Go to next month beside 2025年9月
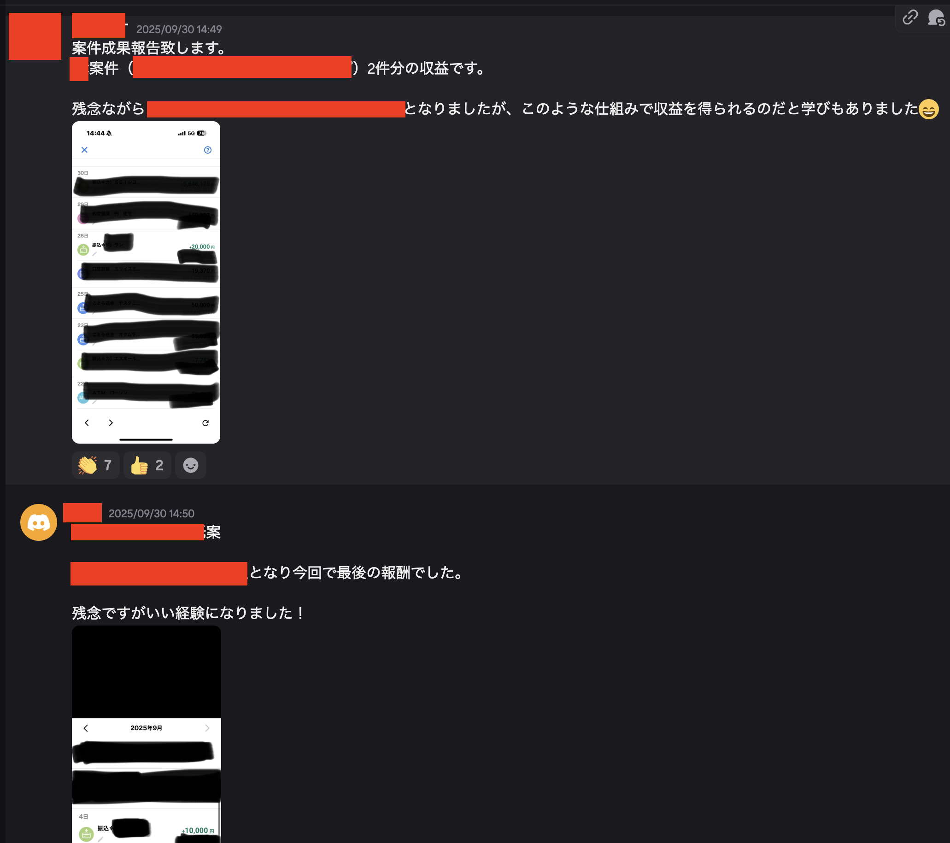The image size is (950, 843). pos(207,728)
